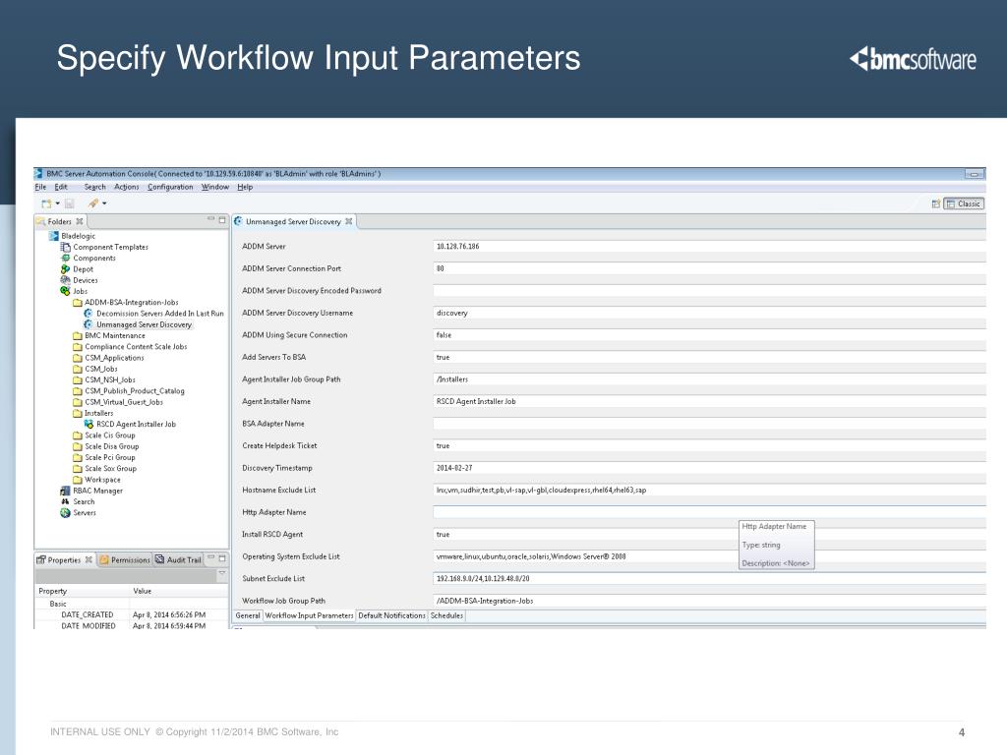Click the Discovery Timestamp field
The width and height of the screenshot is (1007, 755).
pyautogui.click(x=709, y=468)
